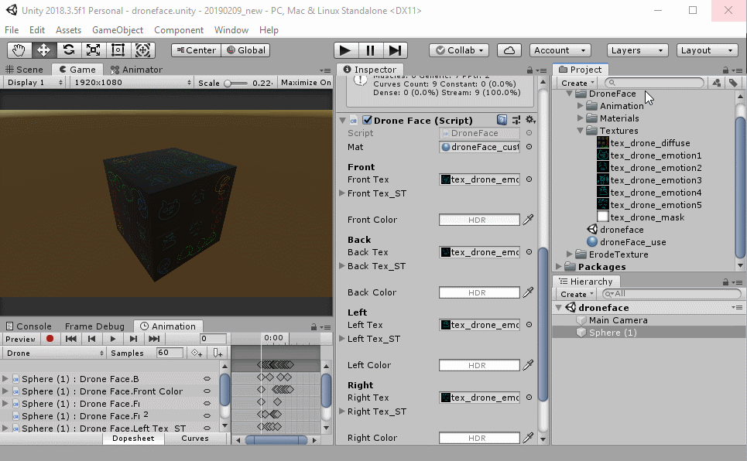Image resolution: width=747 pixels, height=461 pixels.
Task: Open the Layers dropdown
Action: click(x=636, y=50)
